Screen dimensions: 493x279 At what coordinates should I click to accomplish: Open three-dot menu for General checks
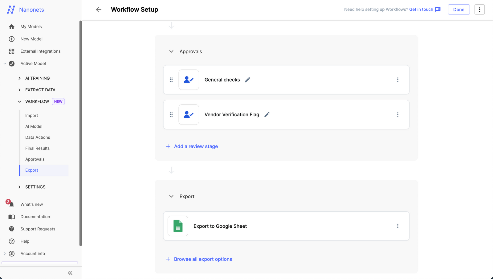(397, 80)
